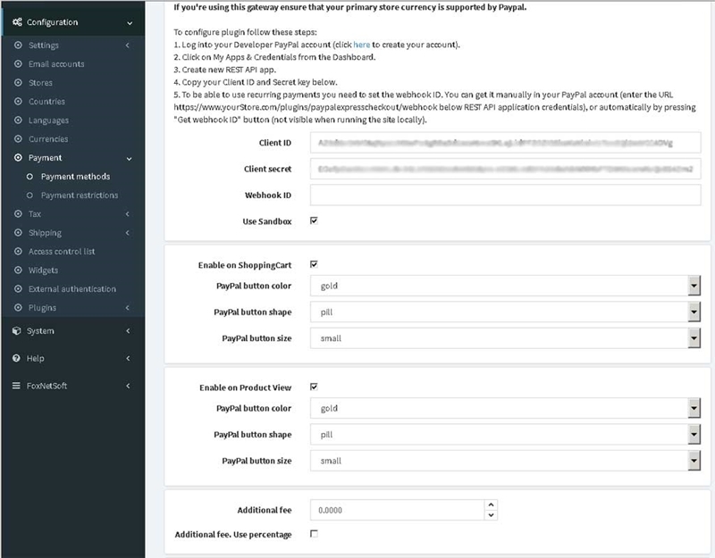715x558 pixels.
Task: Click the Configuration gears icon
Action: click(17, 21)
